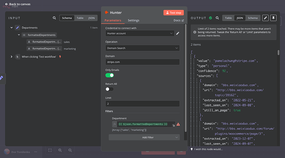
Task: Open the Docs link
Action: [x=179, y=20]
